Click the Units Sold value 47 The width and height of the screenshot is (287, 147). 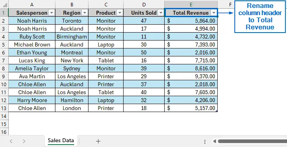144,21
